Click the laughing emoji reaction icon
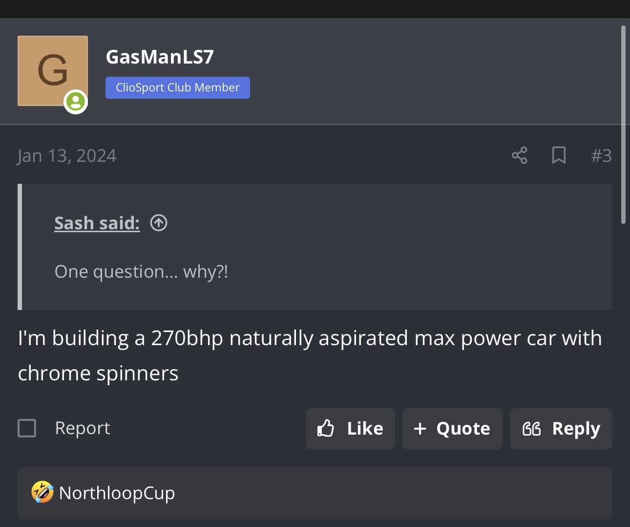 (42, 492)
